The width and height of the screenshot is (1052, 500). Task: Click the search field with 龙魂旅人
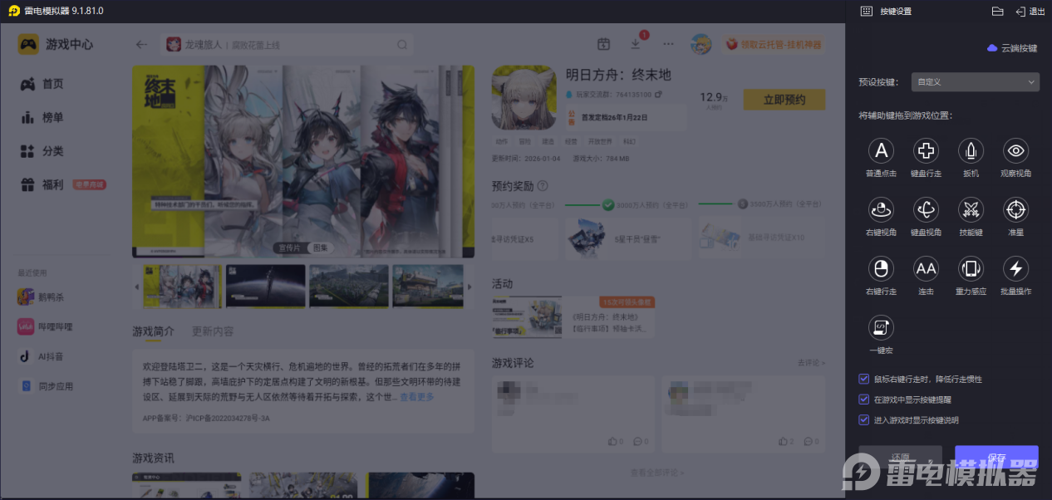(x=287, y=45)
